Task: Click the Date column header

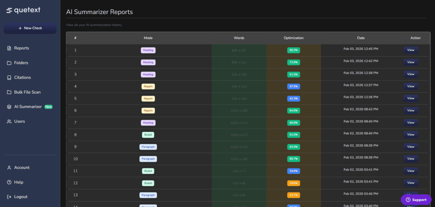Action: 361,38
